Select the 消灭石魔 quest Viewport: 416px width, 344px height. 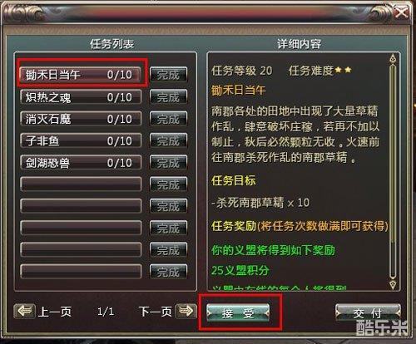point(81,119)
